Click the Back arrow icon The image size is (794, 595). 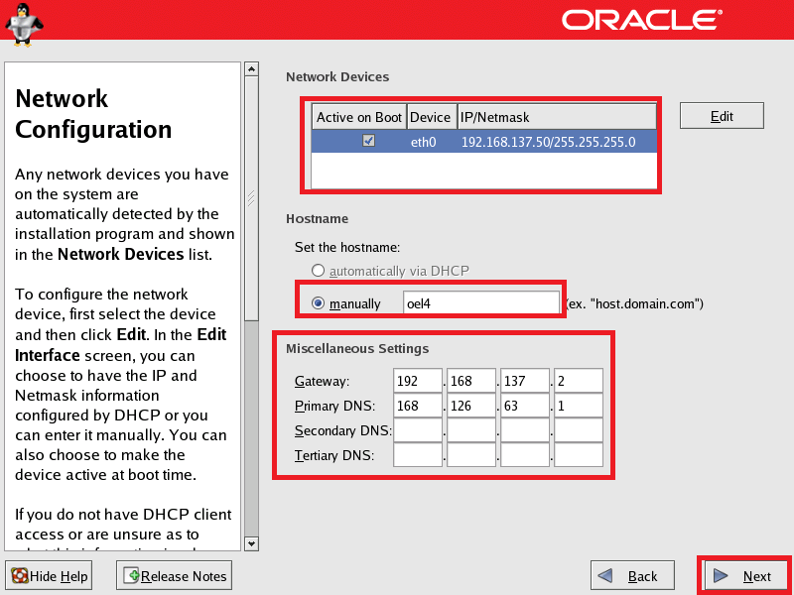pos(605,576)
